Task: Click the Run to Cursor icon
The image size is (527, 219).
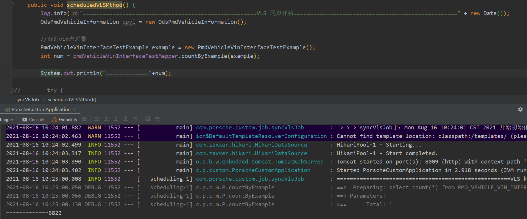Action: 135,119
